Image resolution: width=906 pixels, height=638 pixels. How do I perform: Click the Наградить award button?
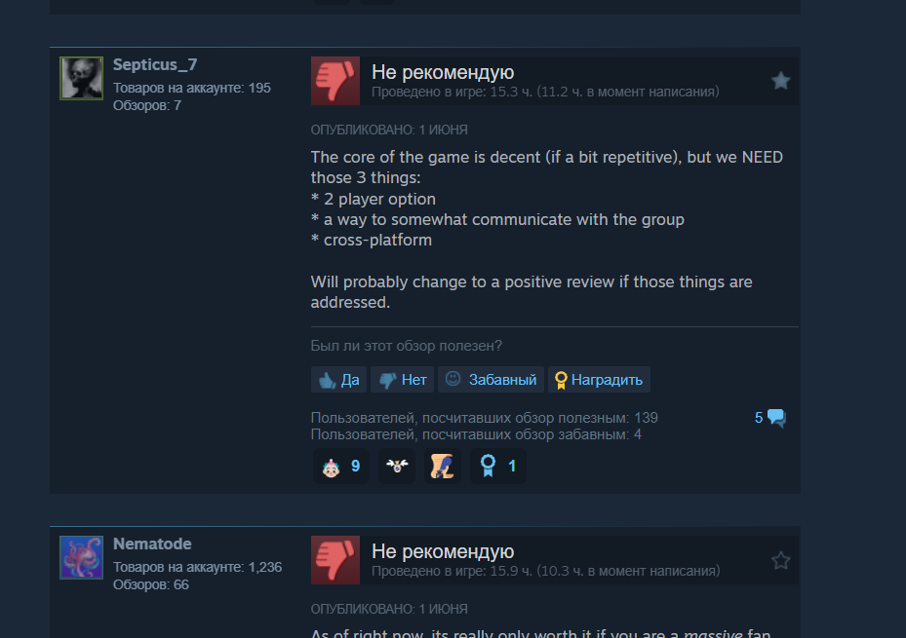599,380
